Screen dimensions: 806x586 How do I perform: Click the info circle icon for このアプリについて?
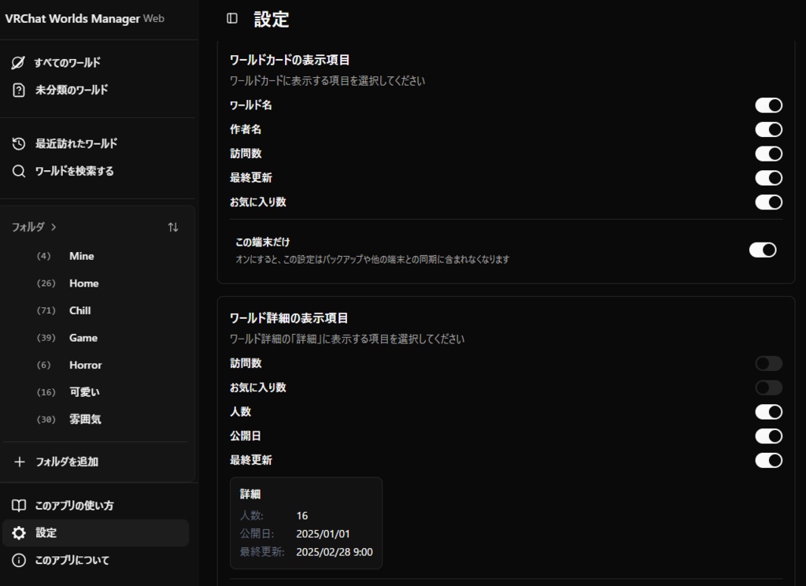pos(19,560)
